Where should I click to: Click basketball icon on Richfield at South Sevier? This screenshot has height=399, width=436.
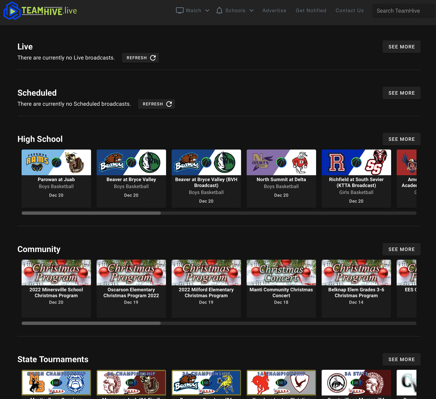tap(357, 163)
